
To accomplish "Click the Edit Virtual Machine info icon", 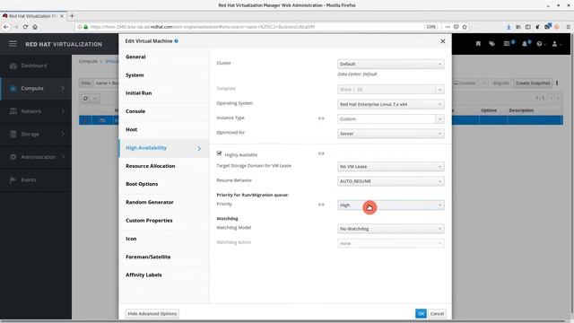I will coord(176,41).
